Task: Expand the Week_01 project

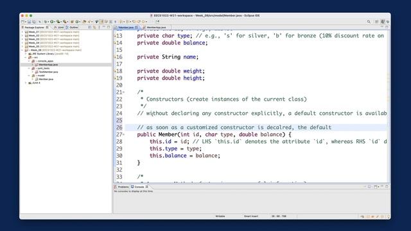Action: click(22, 32)
